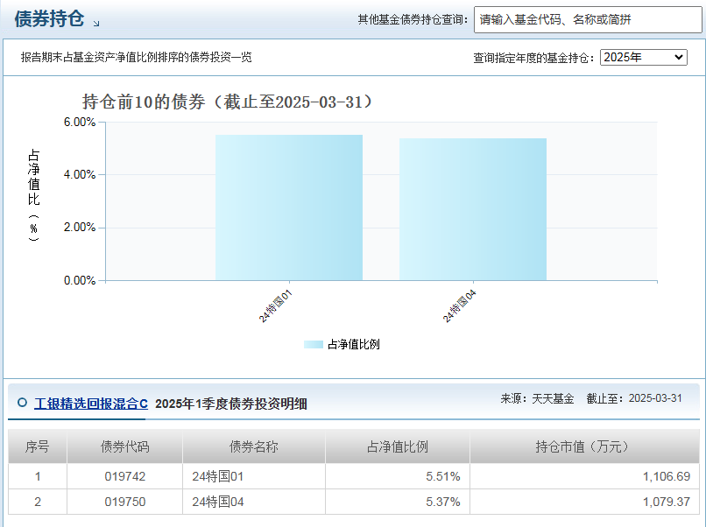Click the circle bullet icon before the fund name
The width and height of the screenshot is (706, 527).
tap(22, 403)
